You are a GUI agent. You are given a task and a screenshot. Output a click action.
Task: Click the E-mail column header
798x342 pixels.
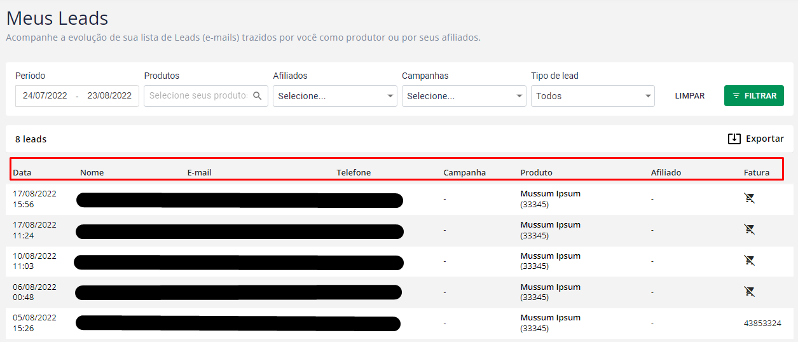[199, 172]
